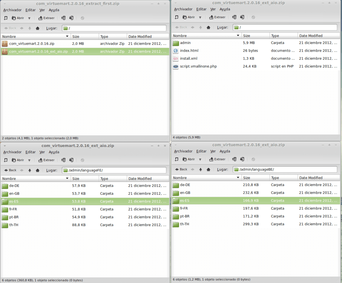
Task: Click home icon in languageBE window
Action: pyautogui.click(x=208, y=170)
